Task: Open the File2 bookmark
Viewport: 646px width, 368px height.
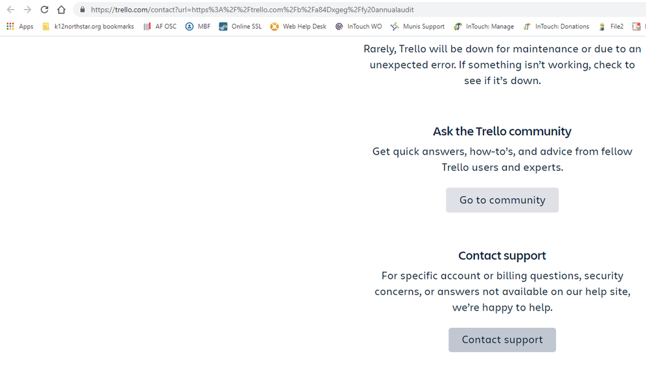Action: coord(611,27)
